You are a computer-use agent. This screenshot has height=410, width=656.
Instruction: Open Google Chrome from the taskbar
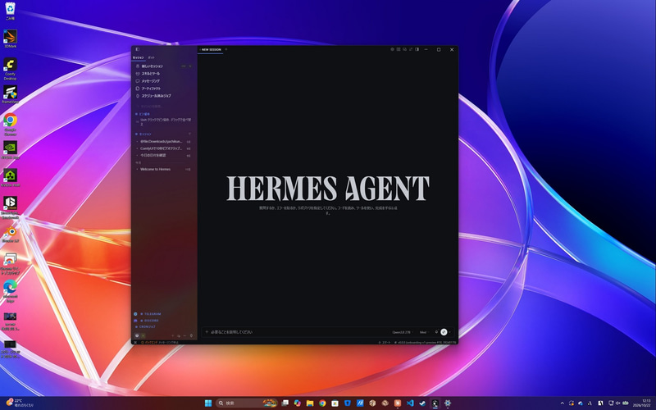(322, 403)
